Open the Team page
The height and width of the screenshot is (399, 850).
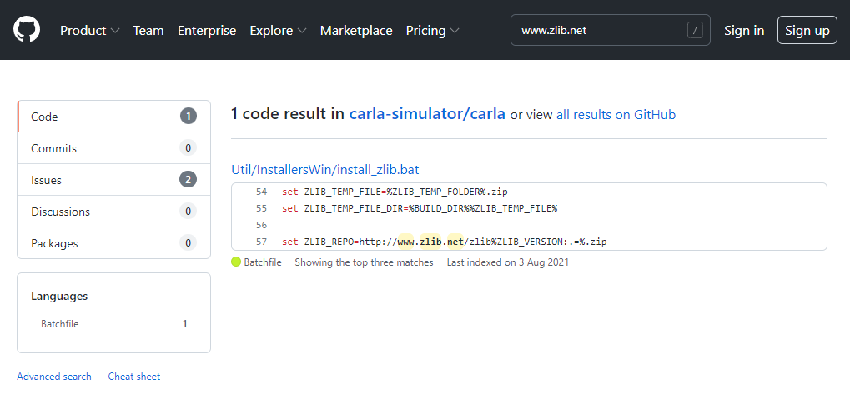point(148,30)
